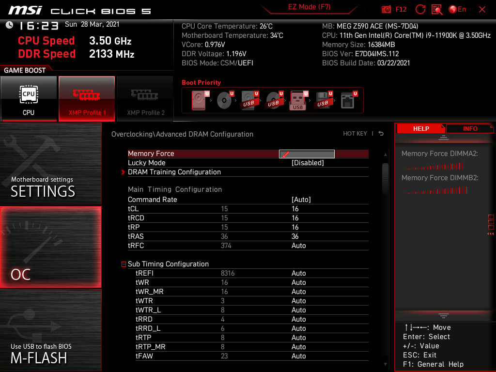The image size is (496, 372).
Task: Click the tFAW current value 23
Action: (x=224, y=356)
